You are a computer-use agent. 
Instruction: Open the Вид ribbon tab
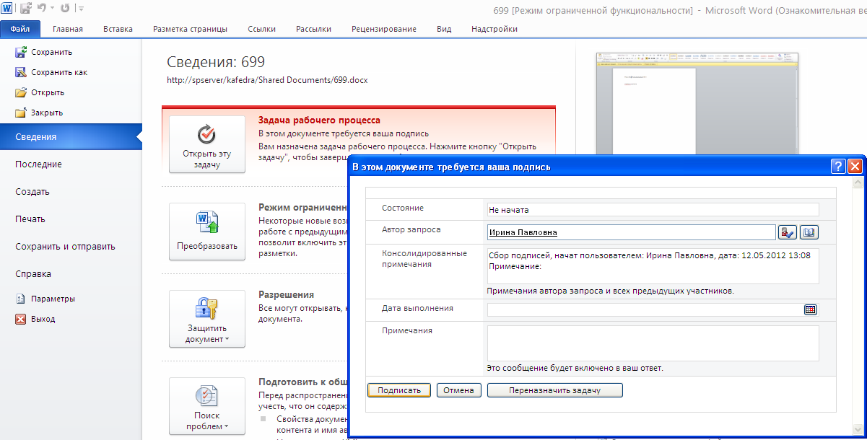pos(444,29)
